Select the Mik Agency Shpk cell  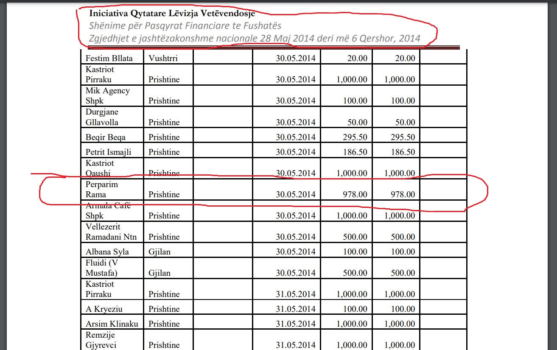(x=108, y=95)
